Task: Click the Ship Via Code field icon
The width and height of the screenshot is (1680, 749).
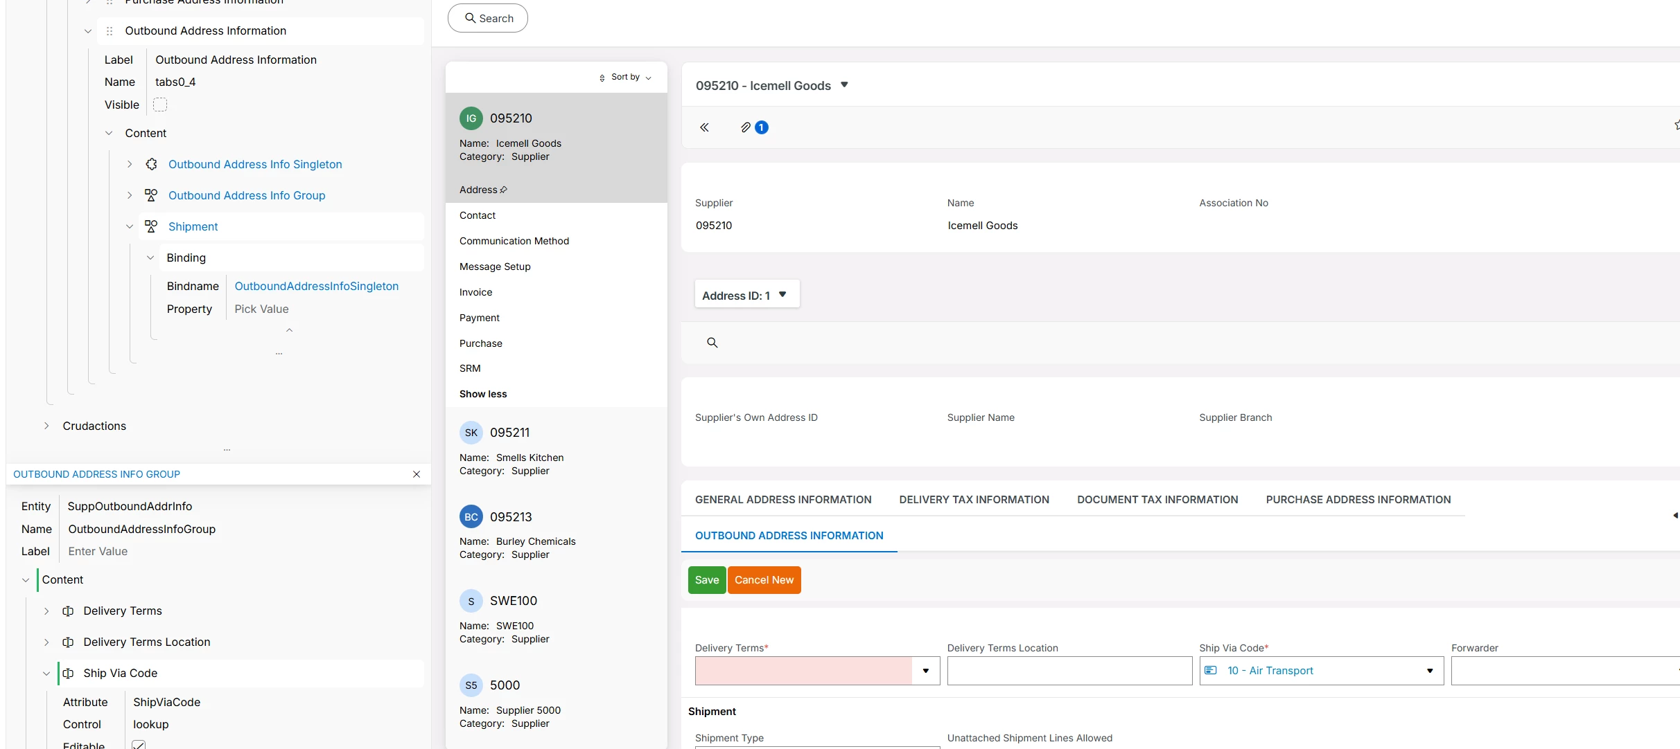Action: coord(68,673)
